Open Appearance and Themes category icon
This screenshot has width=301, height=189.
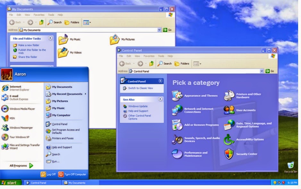click(177, 96)
